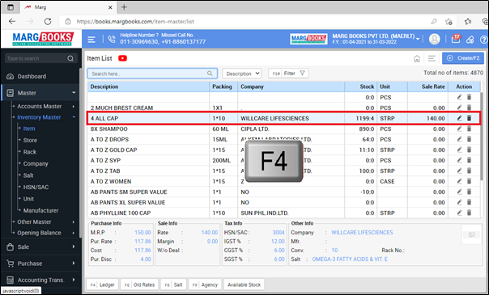The image size is (489, 295).
Task: Delete AB PANTS XL SUPER VALUE item
Action: (x=469, y=202)
